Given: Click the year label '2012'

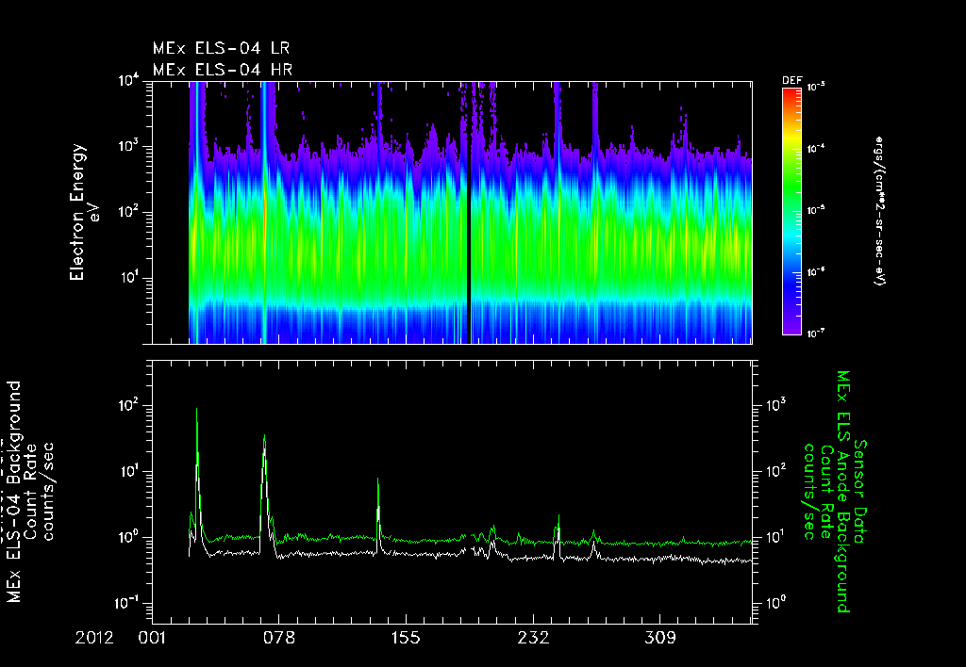Looking at the screenshot, I should 94,638.
